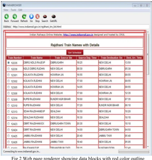Click source DIBRUGARH TOWN in row 12423
This screenshot has width=152, height=160.
(x=63, y=123)
